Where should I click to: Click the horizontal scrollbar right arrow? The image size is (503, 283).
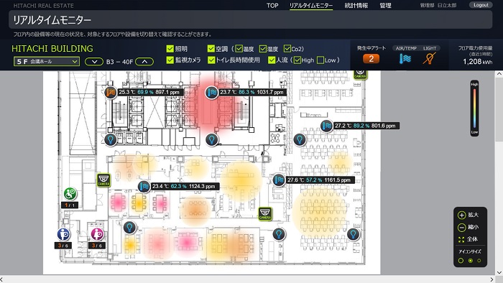(x=492, y=279)
